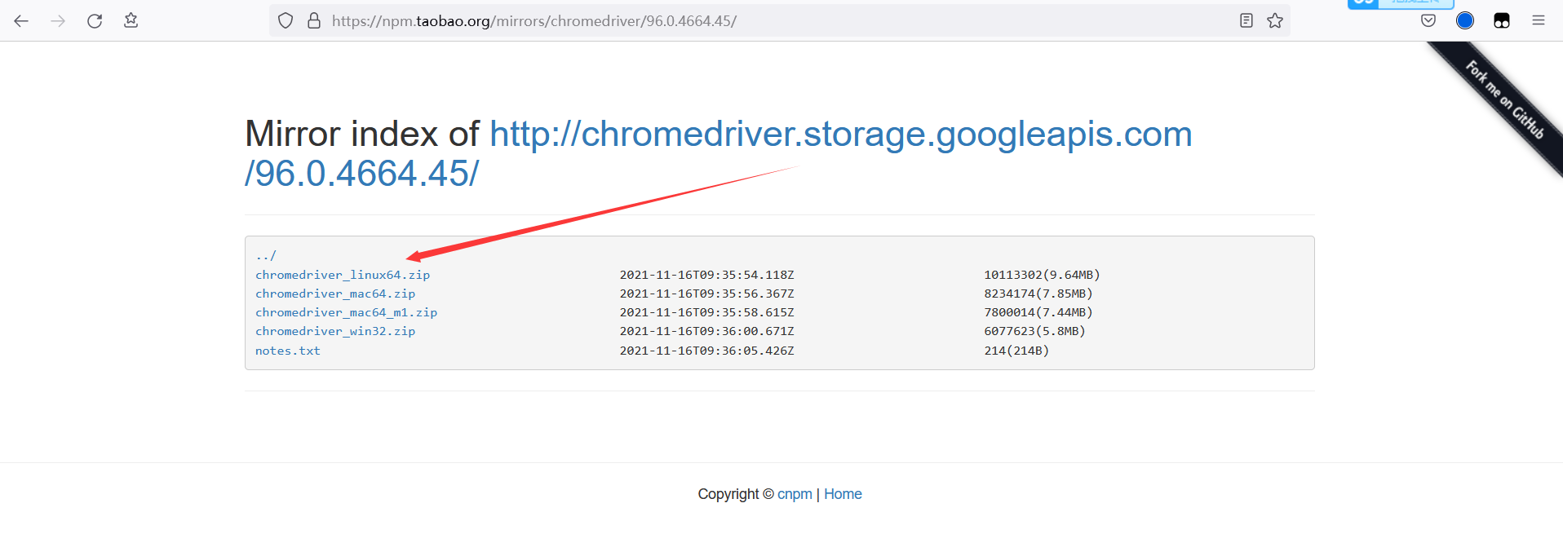This screenshot has height=543, width=1563.
Task: Click the forward navigation arrow
Action: pos(58,21)
